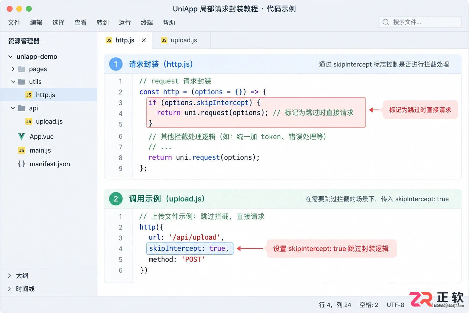Click the 请求封装 (http.js) section heading
Image resolution: width=469 pixels, height=313 pixels.
point(161,64)
